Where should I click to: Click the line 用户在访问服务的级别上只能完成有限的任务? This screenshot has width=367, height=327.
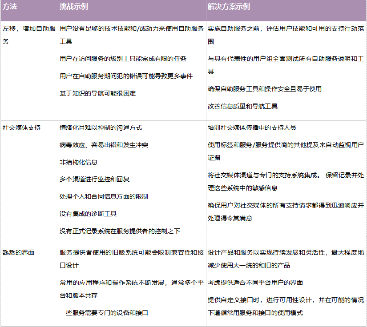pos(123,59)
